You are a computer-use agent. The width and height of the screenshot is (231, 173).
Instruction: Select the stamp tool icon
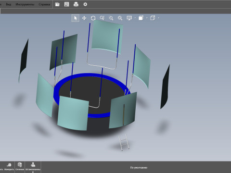point(33,165)
